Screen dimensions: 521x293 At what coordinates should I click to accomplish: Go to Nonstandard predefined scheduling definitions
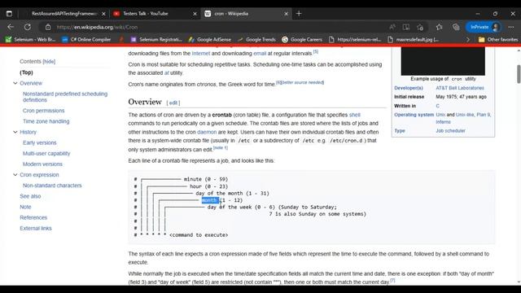65,97
